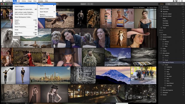Open the Edit menu in menu bar
Image resolution: width=185 pixels, height=104 pixels.
click(x=19, y=1)
